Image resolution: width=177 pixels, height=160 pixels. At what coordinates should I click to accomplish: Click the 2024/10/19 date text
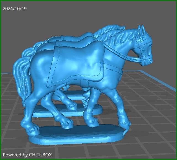tap(15, 9)
